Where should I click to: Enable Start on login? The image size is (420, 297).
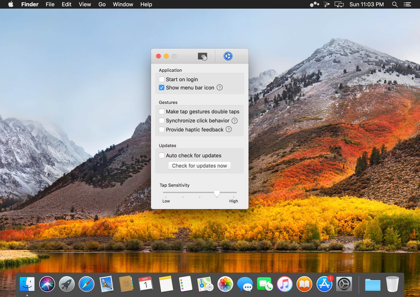click(x=162, y=79)
